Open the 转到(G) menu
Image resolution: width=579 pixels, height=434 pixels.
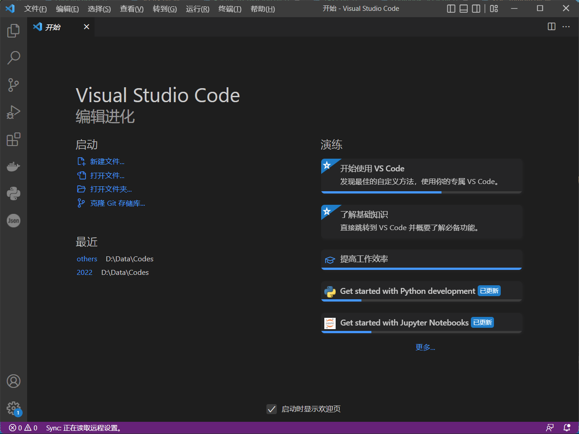165,9
